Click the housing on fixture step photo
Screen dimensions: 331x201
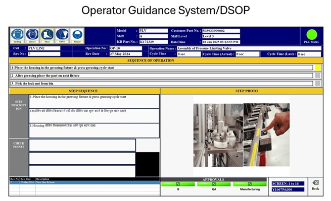coord(218,135)
